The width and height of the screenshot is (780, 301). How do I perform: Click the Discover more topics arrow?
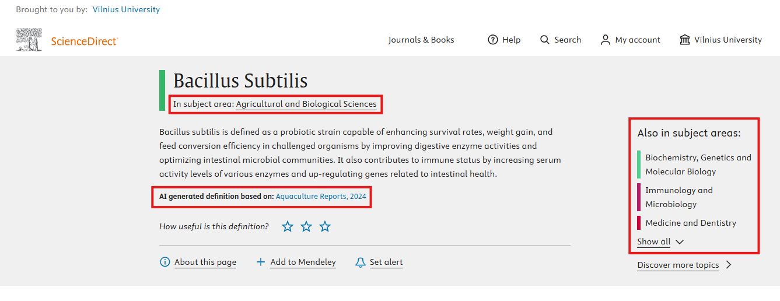pos(729,265)
